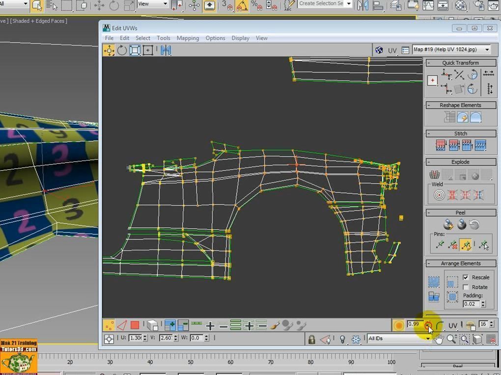Screen dimensions: 501x375
Task: Click the Reset Peel icon
Action: 474,225
